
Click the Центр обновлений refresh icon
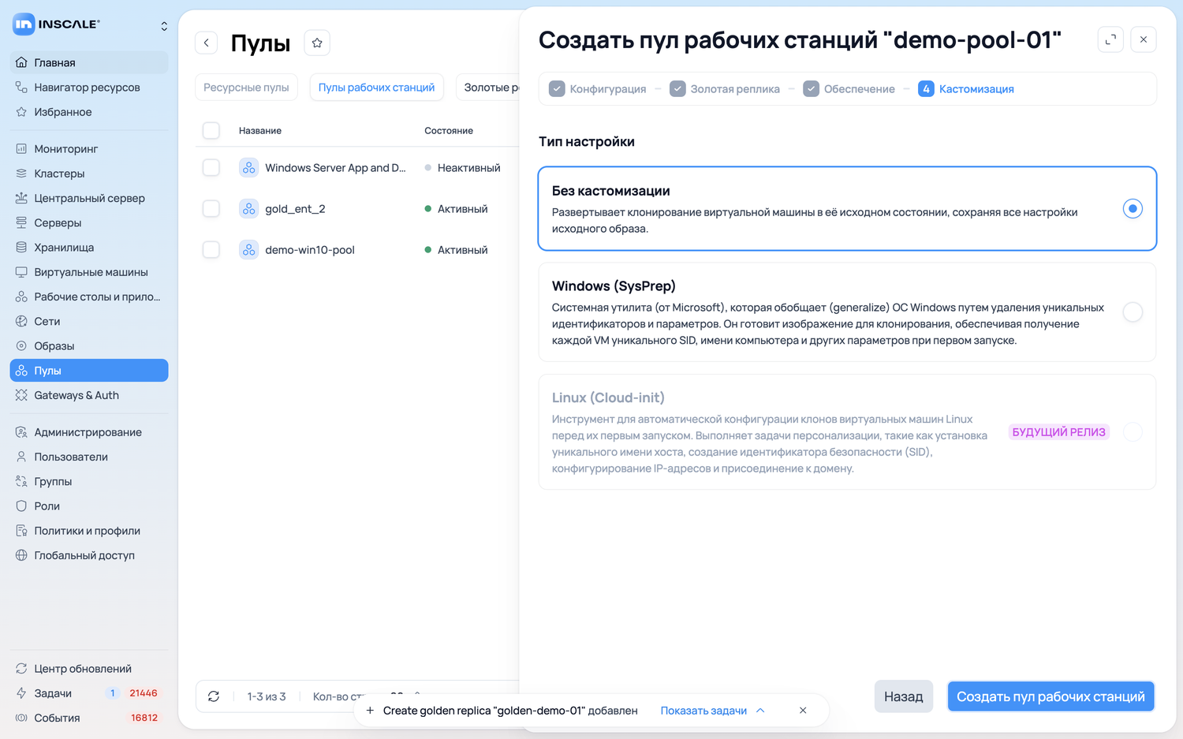click(21, 668)
